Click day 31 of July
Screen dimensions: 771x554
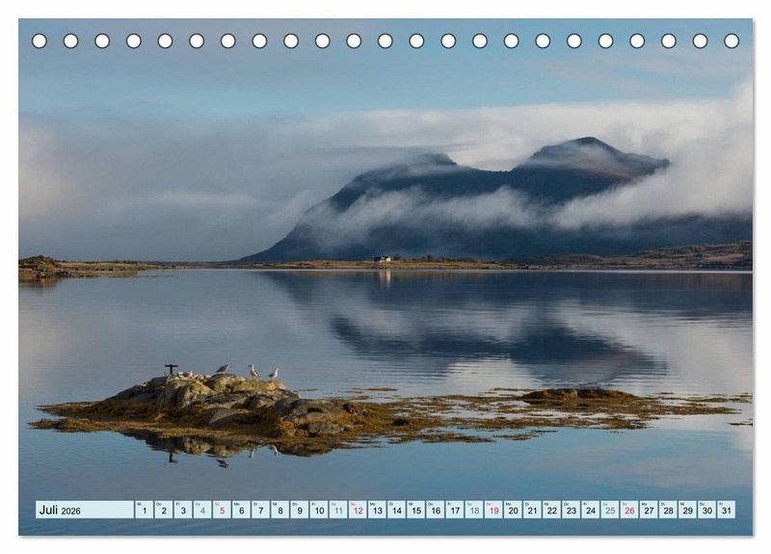[x=727, y=510]
